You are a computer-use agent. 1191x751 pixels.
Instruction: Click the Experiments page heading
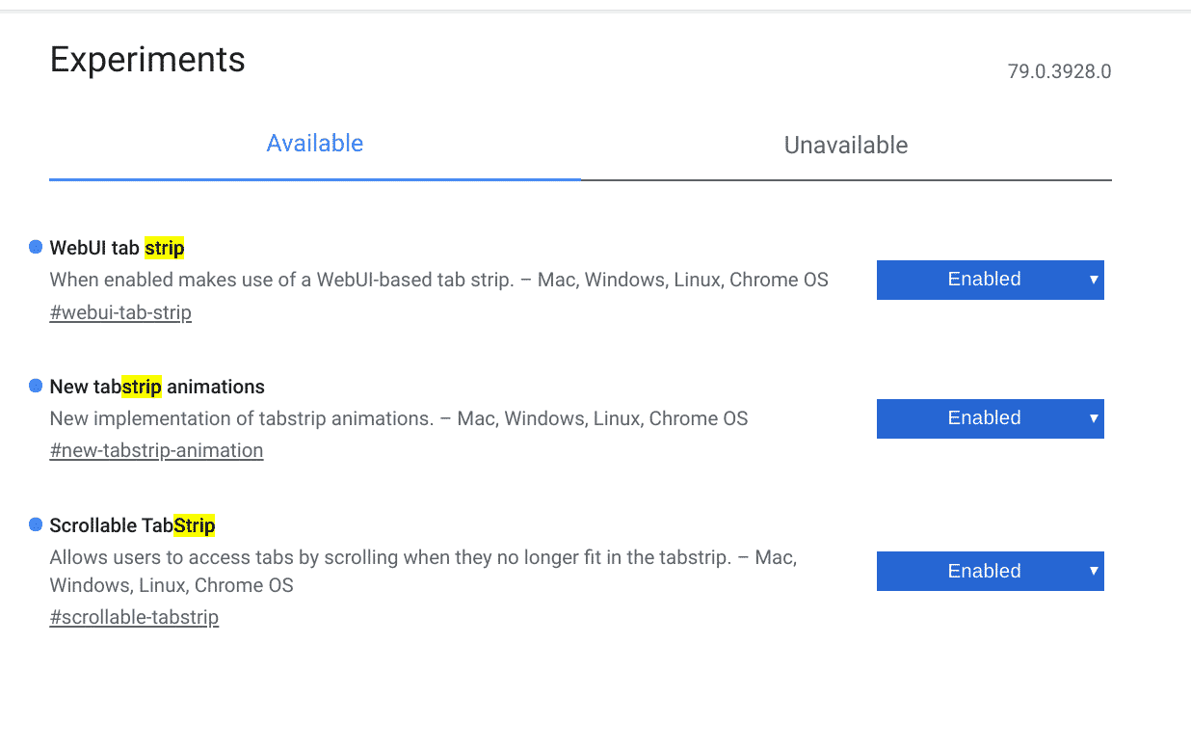[147, 60]
